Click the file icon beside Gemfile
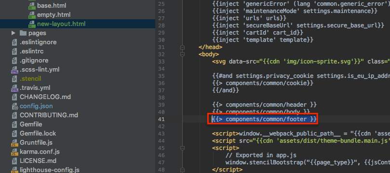This screenshot has height=173, width=390. (14, 124)
